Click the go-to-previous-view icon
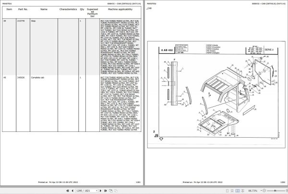The width and height of the screenshot is (288, 194). click(x=111, y=191)
